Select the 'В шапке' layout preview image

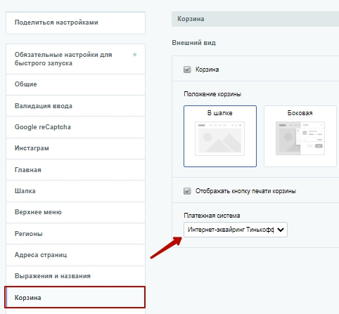click(x=219, y=138)
